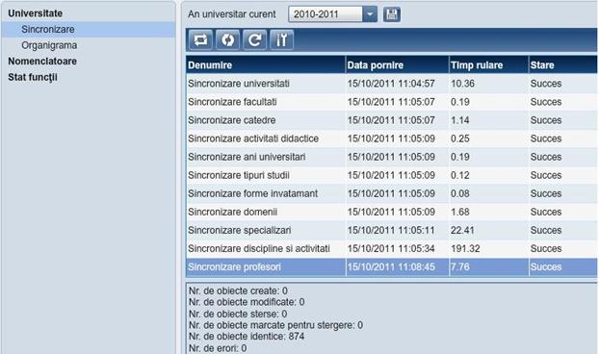Sort by the Data pornire column header

tap(398, 64)
